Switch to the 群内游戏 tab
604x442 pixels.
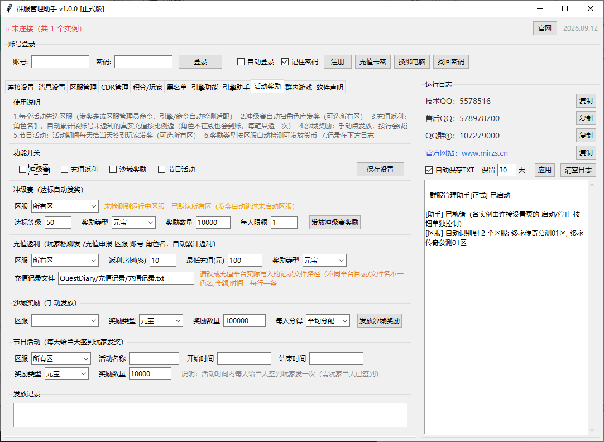point(299,88)
